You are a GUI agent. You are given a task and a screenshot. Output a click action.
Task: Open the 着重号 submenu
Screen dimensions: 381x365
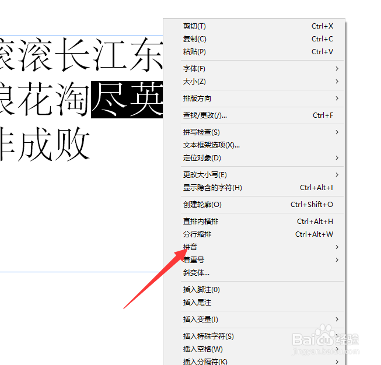coord(254,260)
